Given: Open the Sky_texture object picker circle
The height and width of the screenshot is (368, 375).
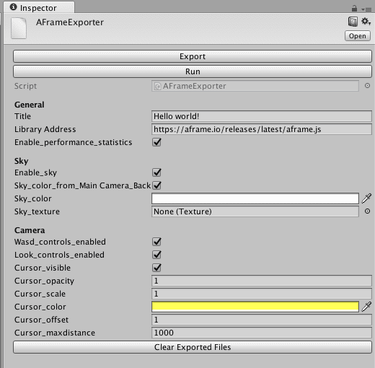Looking at the screenshot, I should (x=367, y=211).
